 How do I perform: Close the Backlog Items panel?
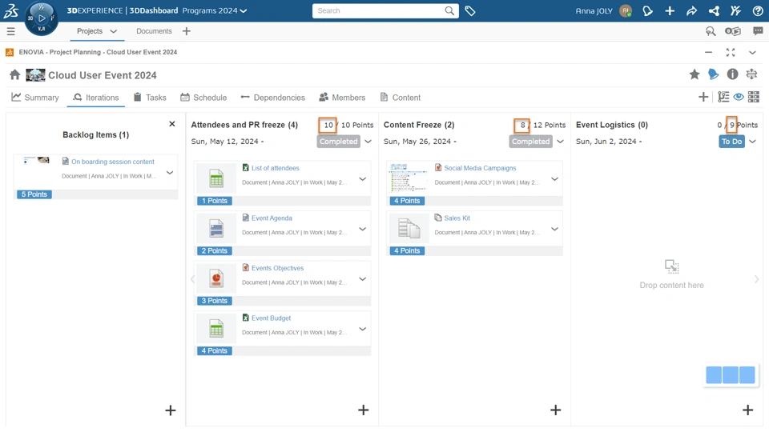pos(171,124)
